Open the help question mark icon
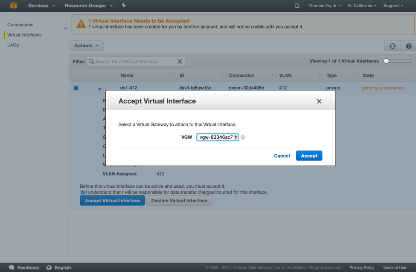Viewport: 416px width, 272px height. [409, 46]
